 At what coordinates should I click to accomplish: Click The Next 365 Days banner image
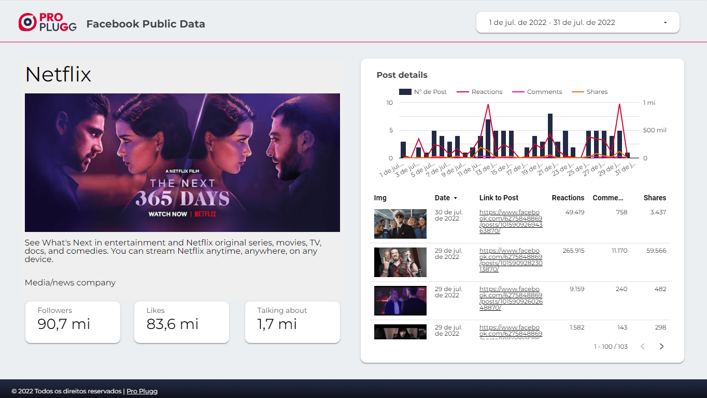coord(182,162)
